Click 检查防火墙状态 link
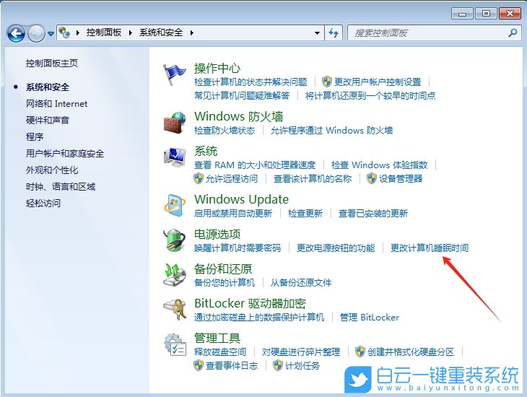527x397 pixels. (225, 130)
